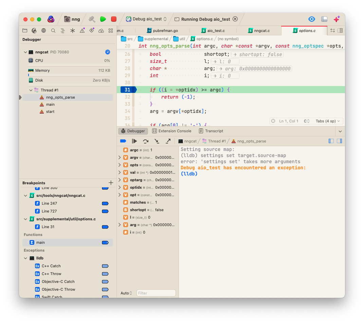Viewport: 364px width, 323px height.
Task: Stop the running debug task
Action: pyautogui.click(x=114, y=19)
